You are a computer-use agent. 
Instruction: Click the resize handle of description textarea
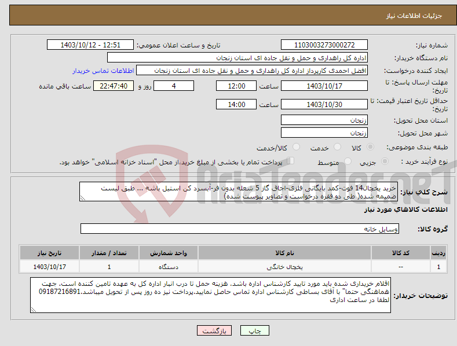pyautogui.click(x=83, y=198)
